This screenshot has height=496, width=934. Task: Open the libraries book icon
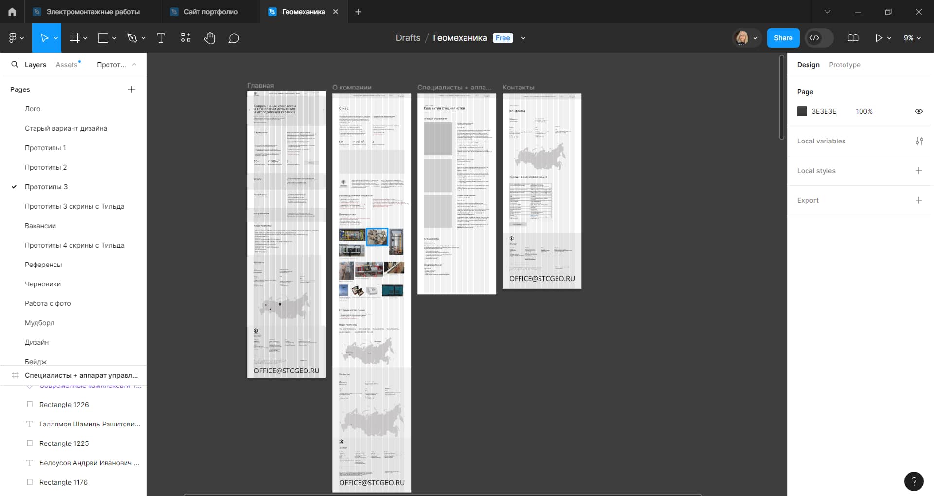tap(853, 38)
